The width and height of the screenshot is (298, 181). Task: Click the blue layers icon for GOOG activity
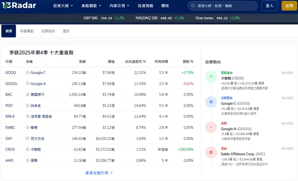pyautogui.click(x=211, y=102)
